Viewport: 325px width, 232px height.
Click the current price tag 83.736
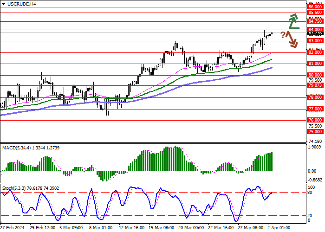315,33
